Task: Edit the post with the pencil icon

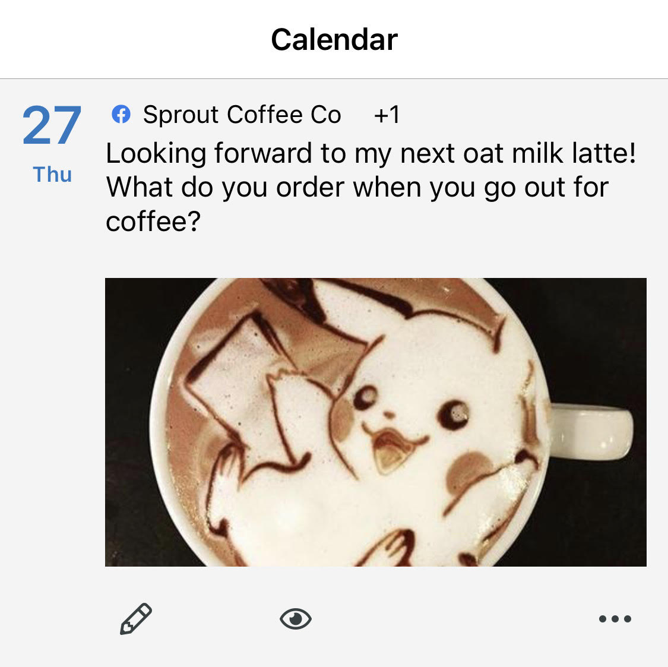Action: pos(136,618)
